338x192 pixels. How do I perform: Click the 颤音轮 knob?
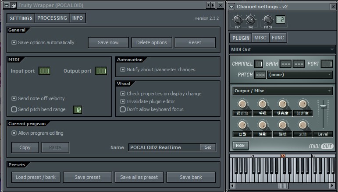click(x=242, y=104)
